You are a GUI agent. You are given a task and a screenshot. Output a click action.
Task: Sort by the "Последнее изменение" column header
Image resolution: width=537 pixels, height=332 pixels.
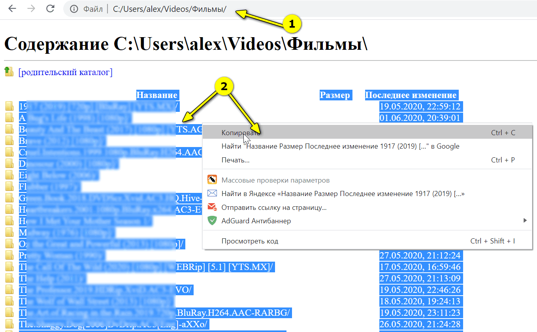(411, 95)
